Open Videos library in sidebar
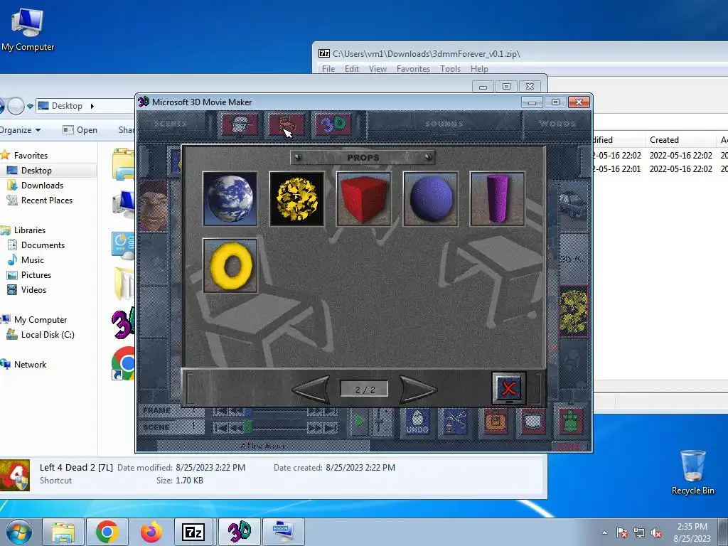This screenshot has height=546, width=728. 33,290
